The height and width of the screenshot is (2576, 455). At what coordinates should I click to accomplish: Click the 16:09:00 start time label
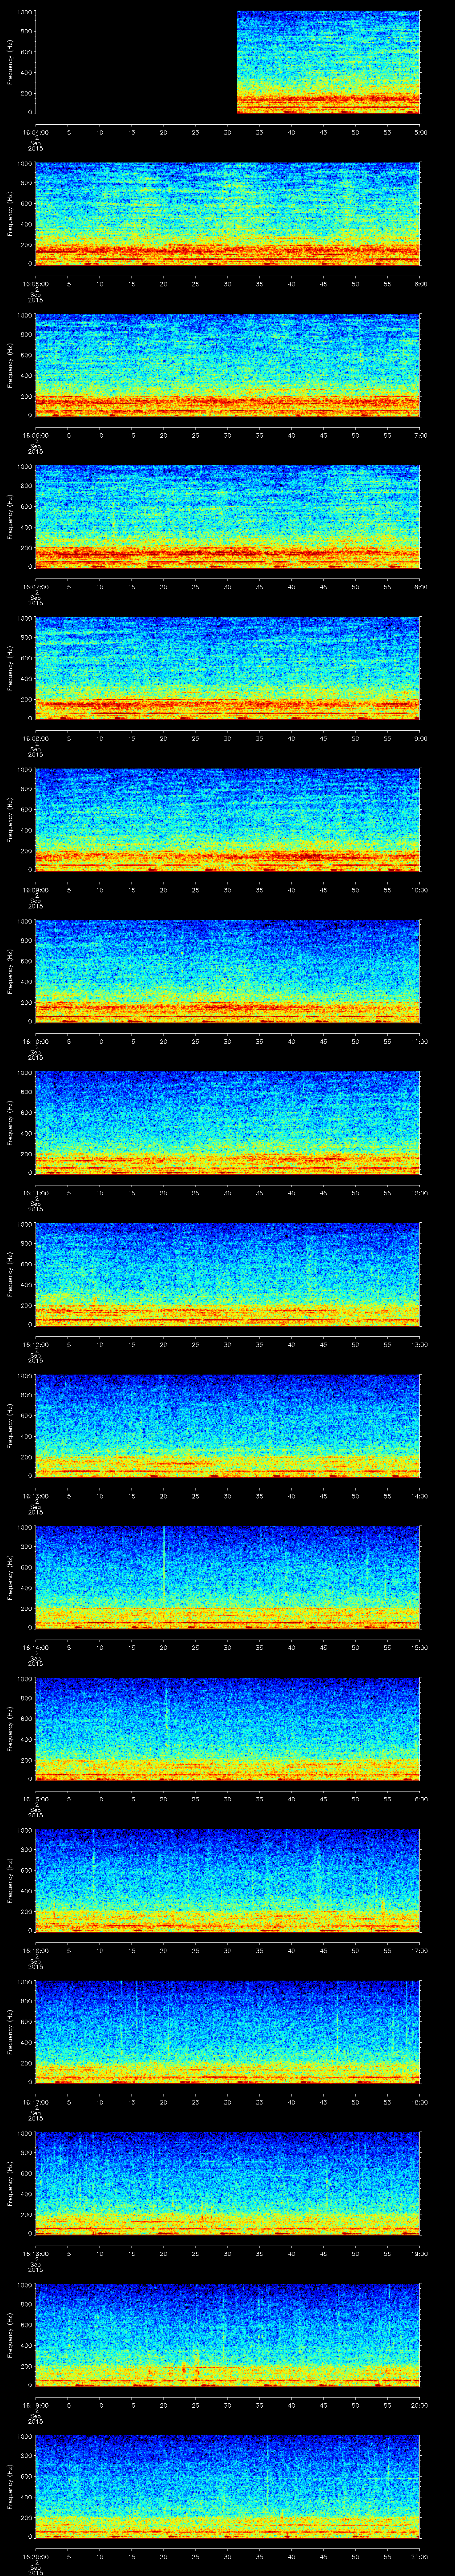point(35,890)
